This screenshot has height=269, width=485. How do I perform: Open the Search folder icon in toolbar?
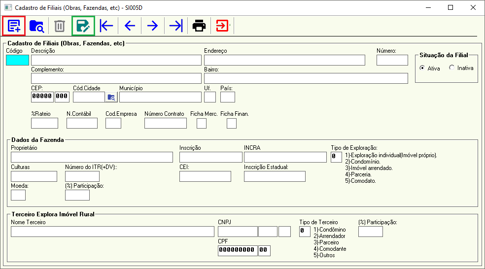click(x=37, y=26)
